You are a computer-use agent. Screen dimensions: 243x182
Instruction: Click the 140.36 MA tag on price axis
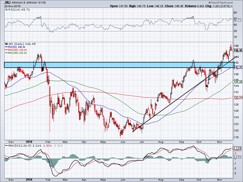pyautogui.click(x=238, y=67)
